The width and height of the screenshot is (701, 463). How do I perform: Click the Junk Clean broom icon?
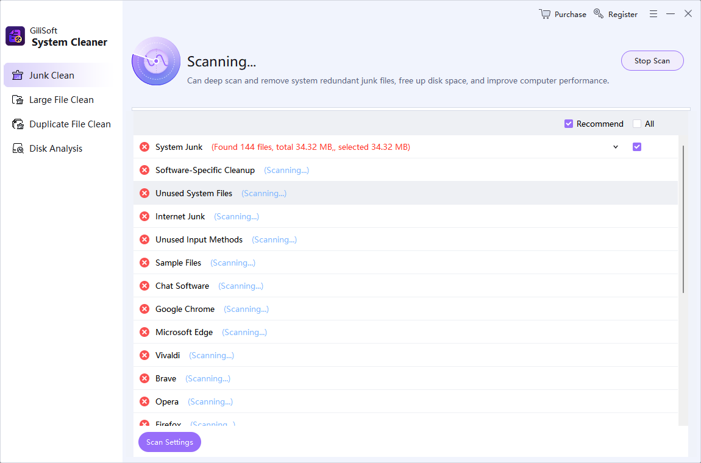pyautogui.click(x=18, y=75)
